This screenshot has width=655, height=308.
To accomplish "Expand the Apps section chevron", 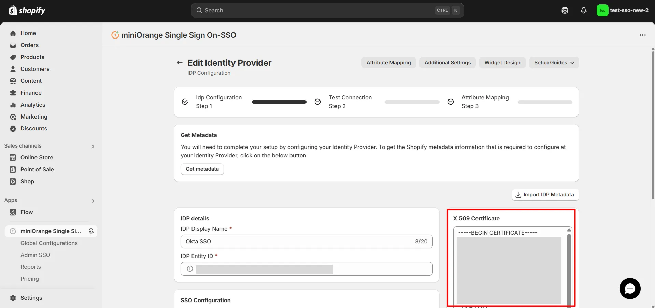I will click(x=92, y=201).
